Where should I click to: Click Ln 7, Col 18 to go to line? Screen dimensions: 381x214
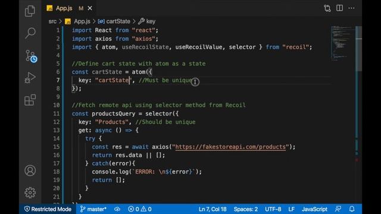pyautogui.click(x=213, y=209)
